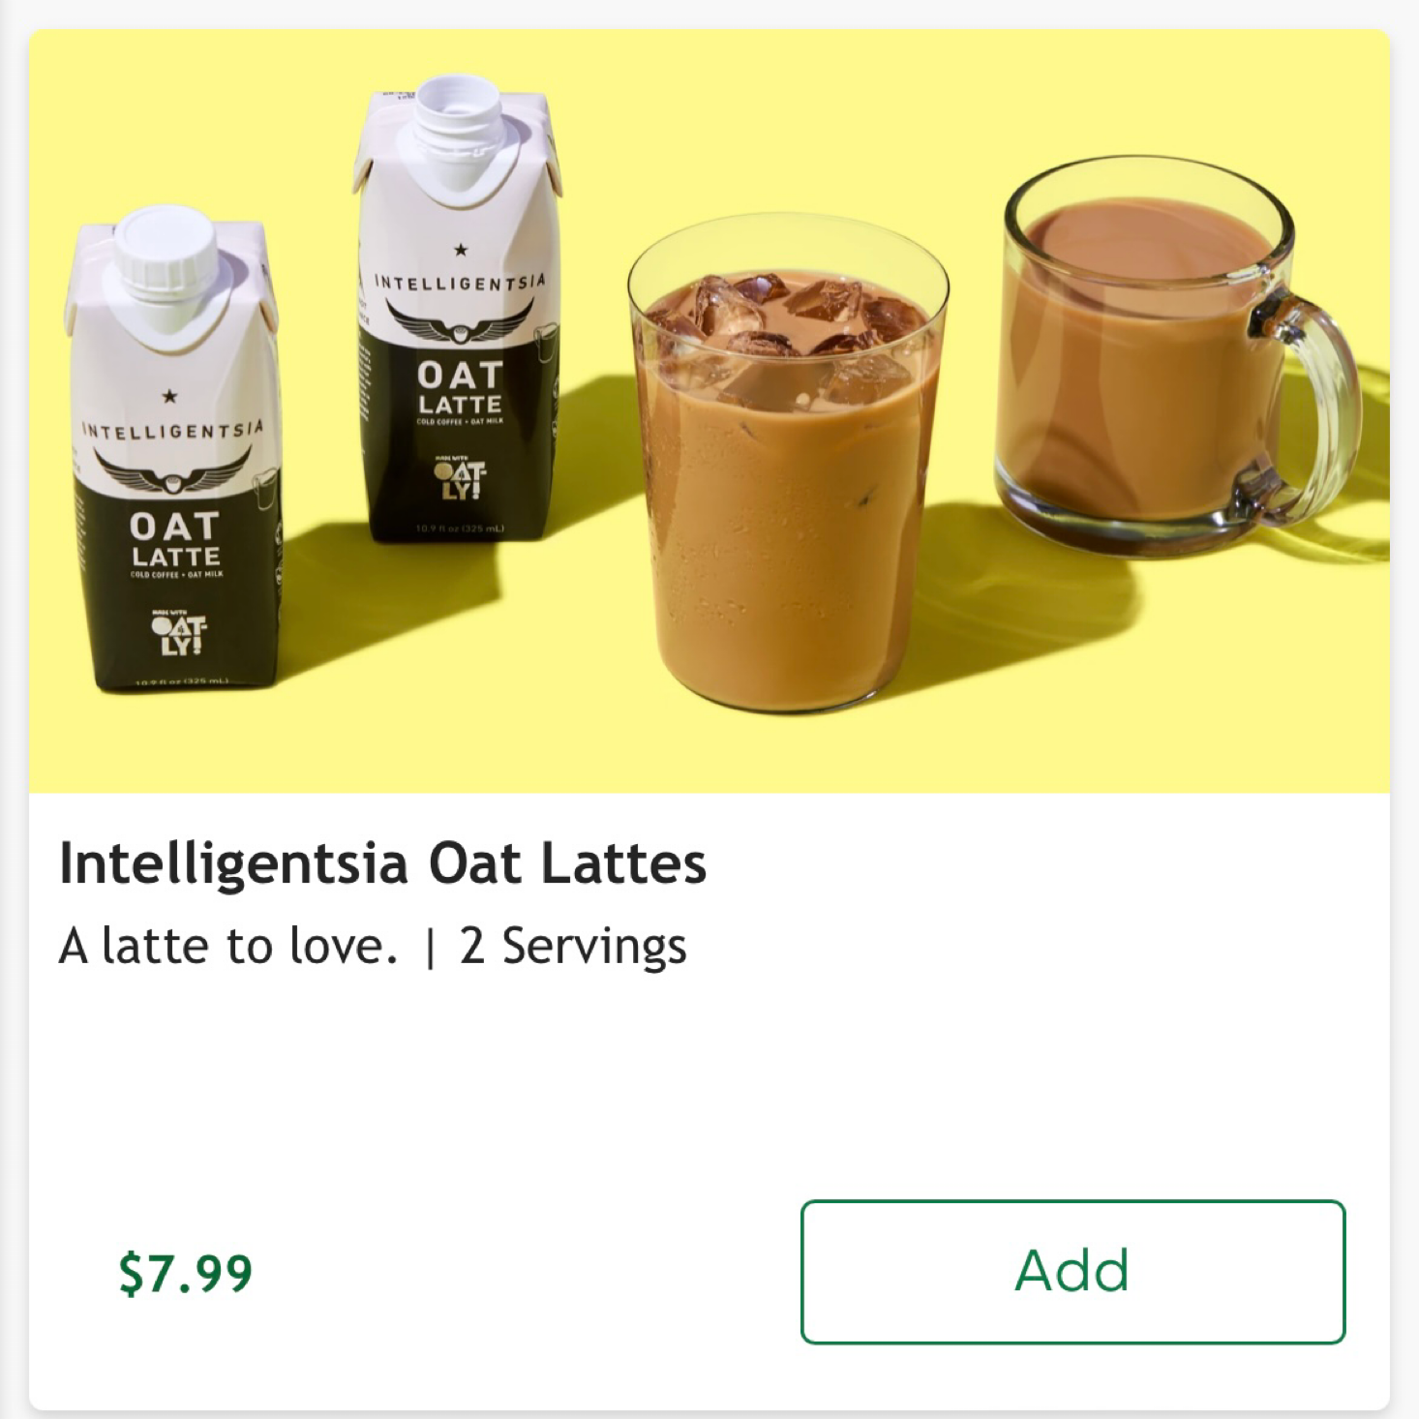Select the $7.99 price label
This screenshot has height=1419, width=1419.
coord(185,1273)
